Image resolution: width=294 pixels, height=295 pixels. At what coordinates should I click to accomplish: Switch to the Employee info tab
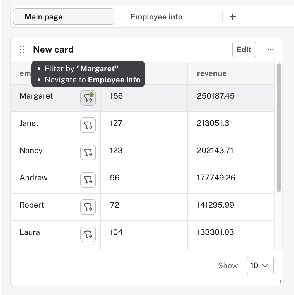tap(156, 17)
